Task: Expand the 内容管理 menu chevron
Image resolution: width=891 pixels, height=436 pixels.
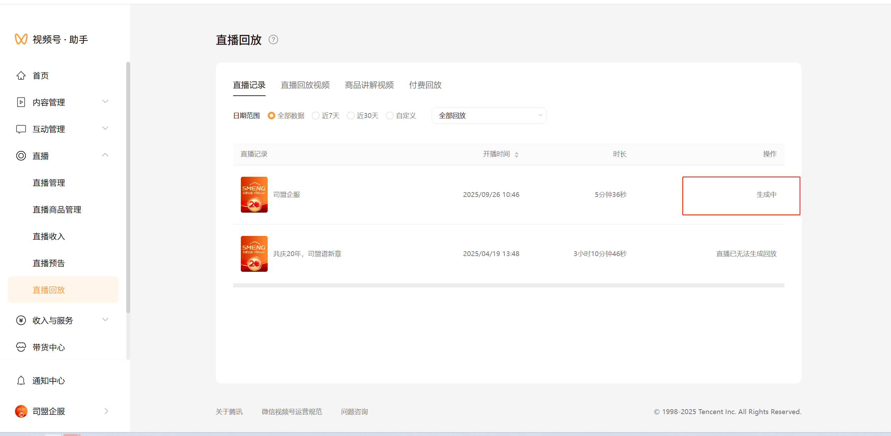Action: [x=105, y=102]
